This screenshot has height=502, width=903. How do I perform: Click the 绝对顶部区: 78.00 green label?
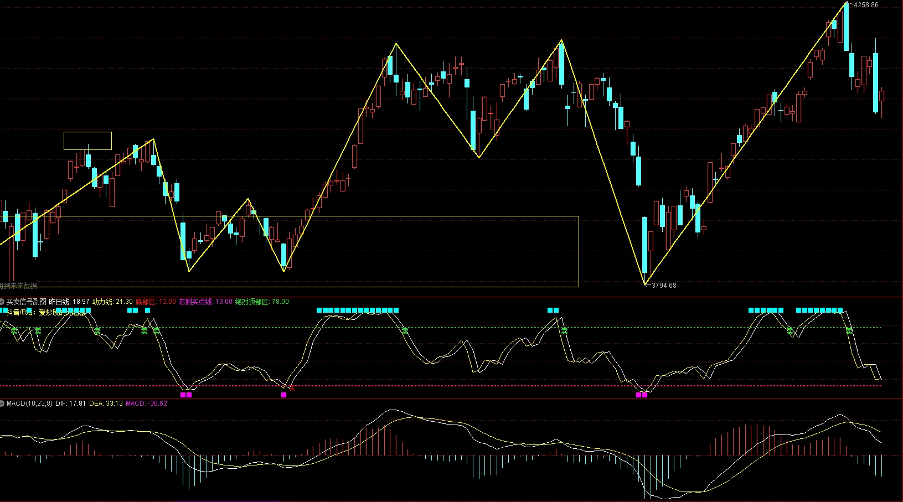tap(262, 302)
